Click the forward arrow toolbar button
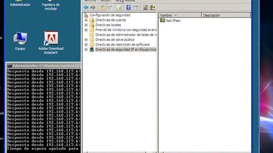The width and height of the screenshot is (273, 153). (93, 8)
